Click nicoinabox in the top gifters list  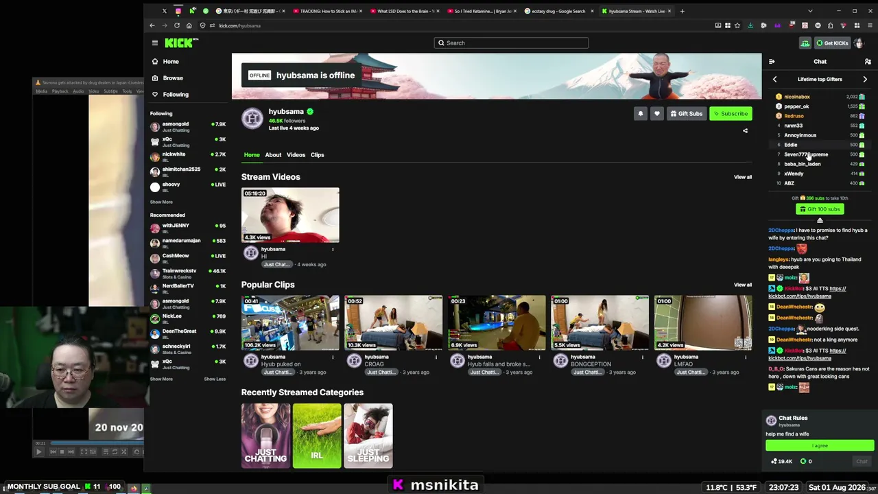tap(797, 97)
